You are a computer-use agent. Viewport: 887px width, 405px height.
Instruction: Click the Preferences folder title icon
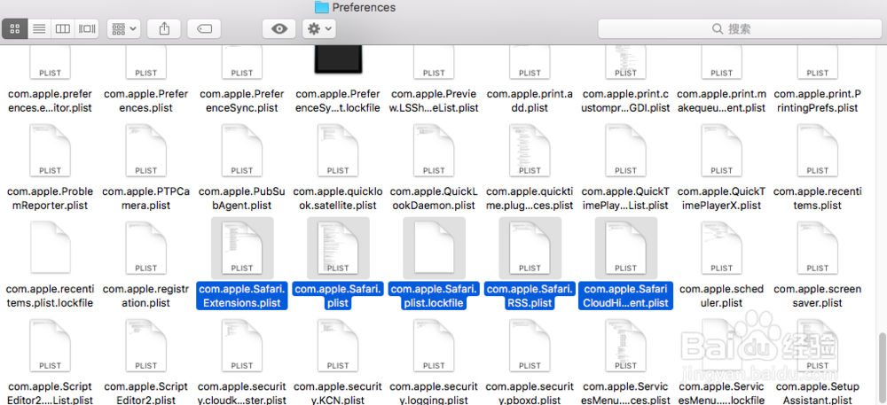322,7
